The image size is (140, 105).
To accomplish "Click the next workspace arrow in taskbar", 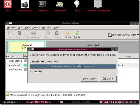I will (x=23, y=102).
